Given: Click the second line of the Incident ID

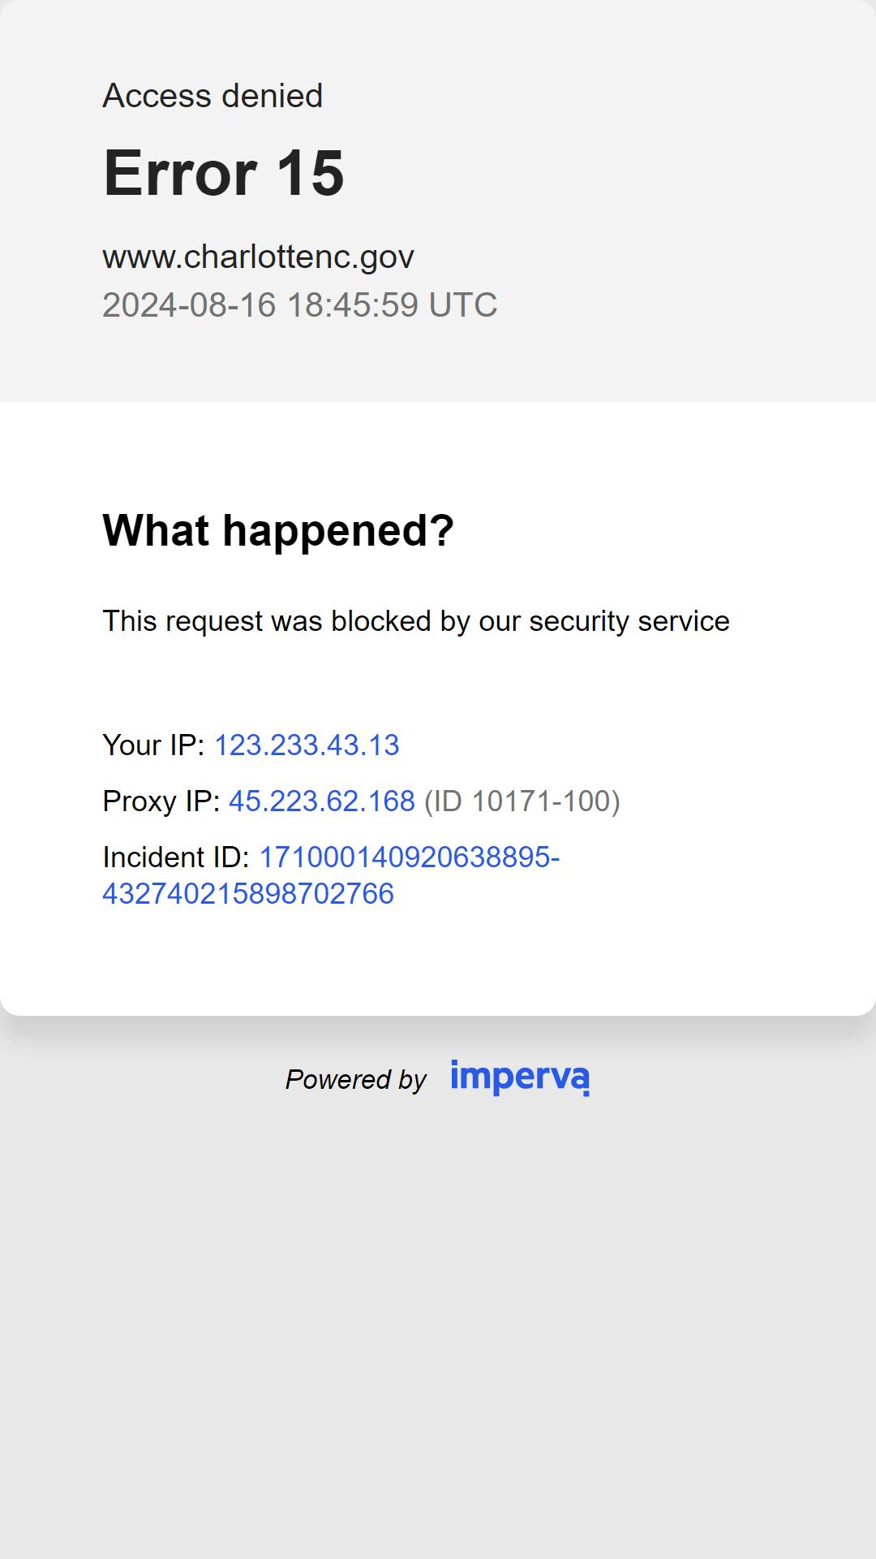Looking at the screenshot, I should (248, 894).
